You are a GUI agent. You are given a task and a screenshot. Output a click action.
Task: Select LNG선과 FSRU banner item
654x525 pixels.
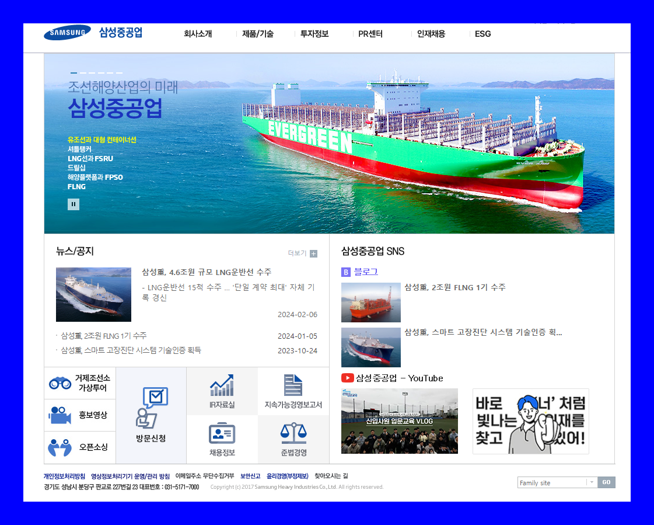(x=90, y=158)
